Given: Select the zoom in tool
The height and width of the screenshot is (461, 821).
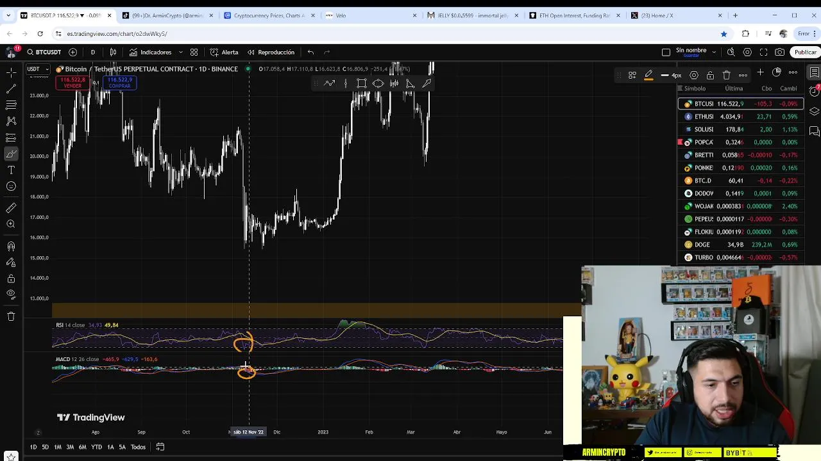Looking at the screenshot, I should (x=11, y=224).
